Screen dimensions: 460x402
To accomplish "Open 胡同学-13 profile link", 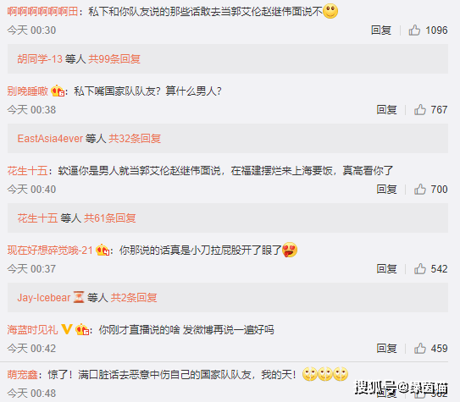I will point(40,59).
